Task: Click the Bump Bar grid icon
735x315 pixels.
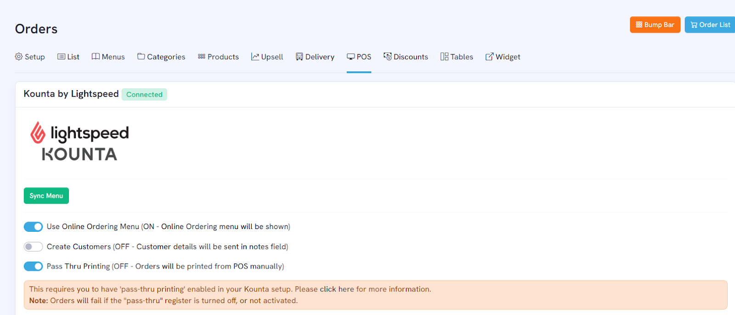Action: pos(639,25)
